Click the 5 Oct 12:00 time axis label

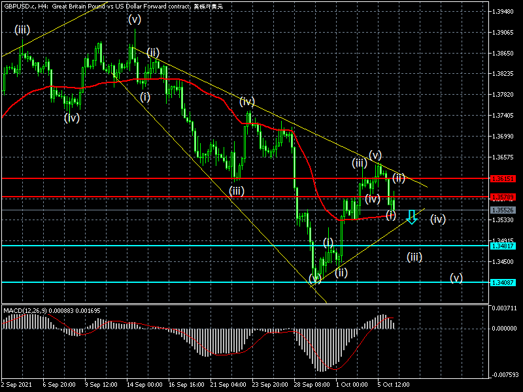pos(394,385)
